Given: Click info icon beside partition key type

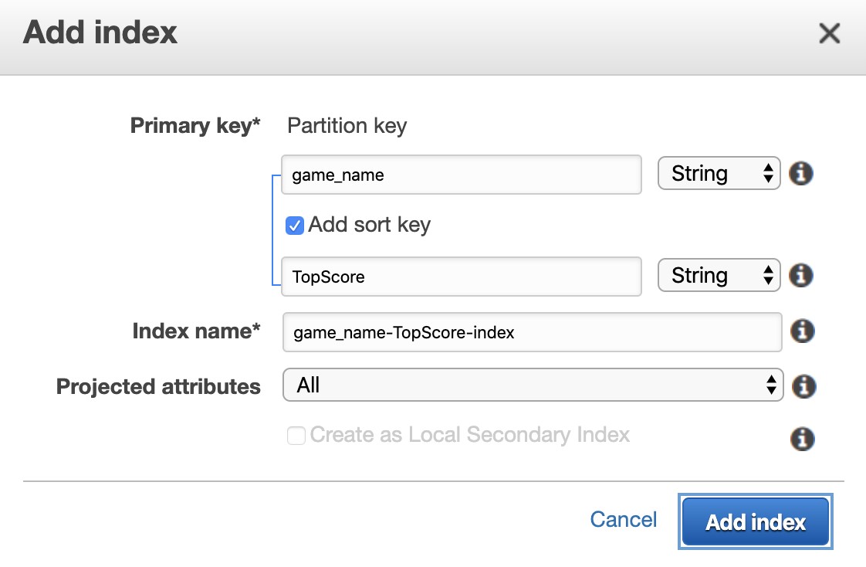Looking at the screenshot, I should pyautogui.click(x=802, y=174).
